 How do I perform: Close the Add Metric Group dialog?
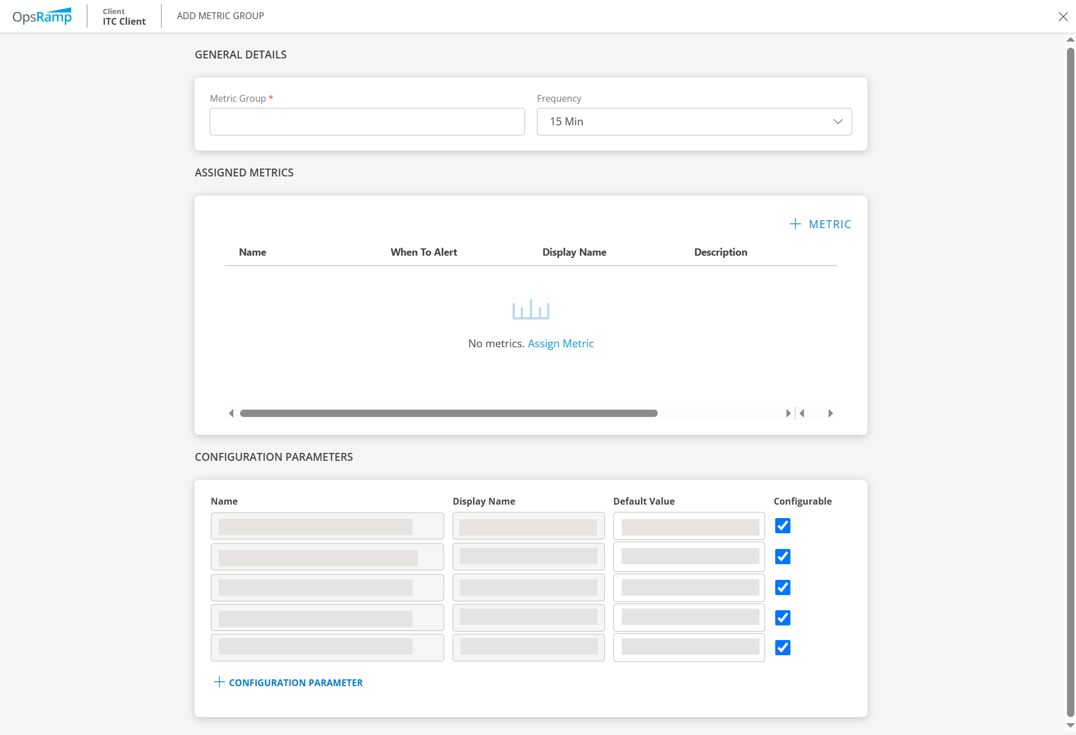pos(1063,17)
